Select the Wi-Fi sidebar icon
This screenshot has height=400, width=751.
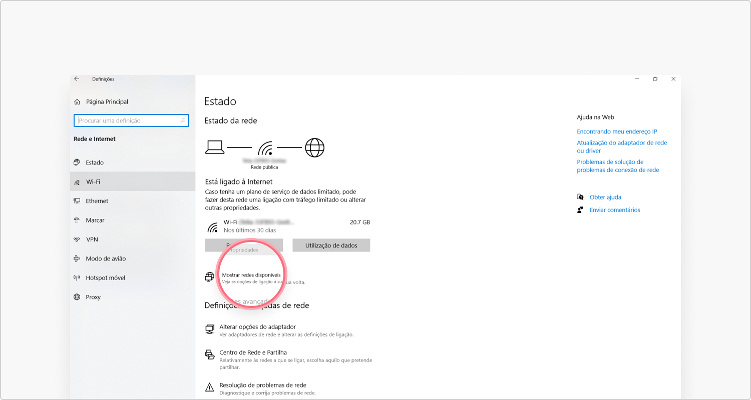pyautogui.click(x=77, y=182)
